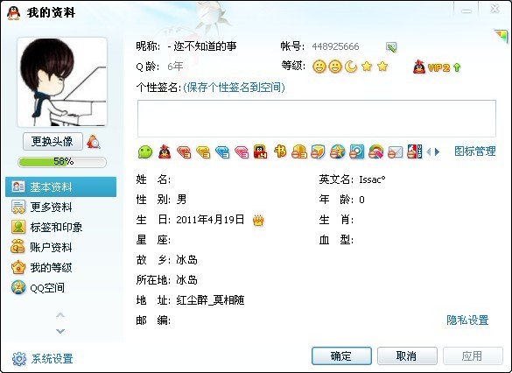Click the 58% profile completion bar
The width and height of the screenshot is (512, 373).
(62, 162)
